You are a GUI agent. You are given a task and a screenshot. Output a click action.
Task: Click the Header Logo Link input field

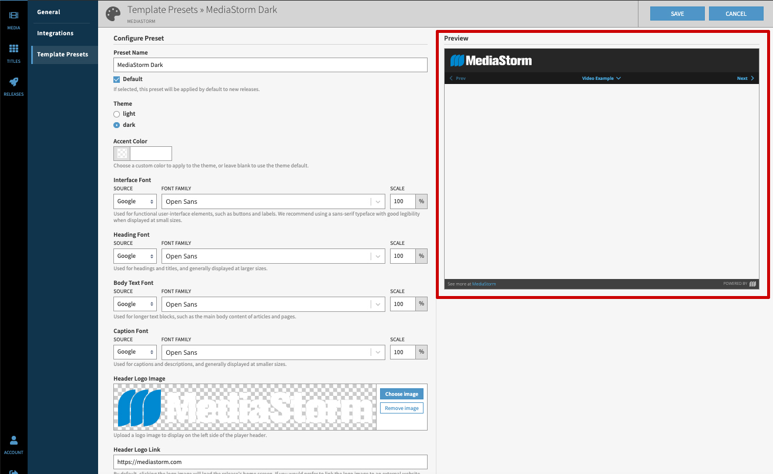click(270, 462)
